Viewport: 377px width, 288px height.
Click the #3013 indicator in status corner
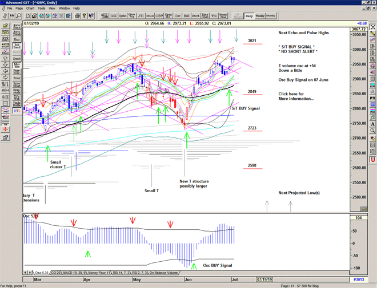358,279
